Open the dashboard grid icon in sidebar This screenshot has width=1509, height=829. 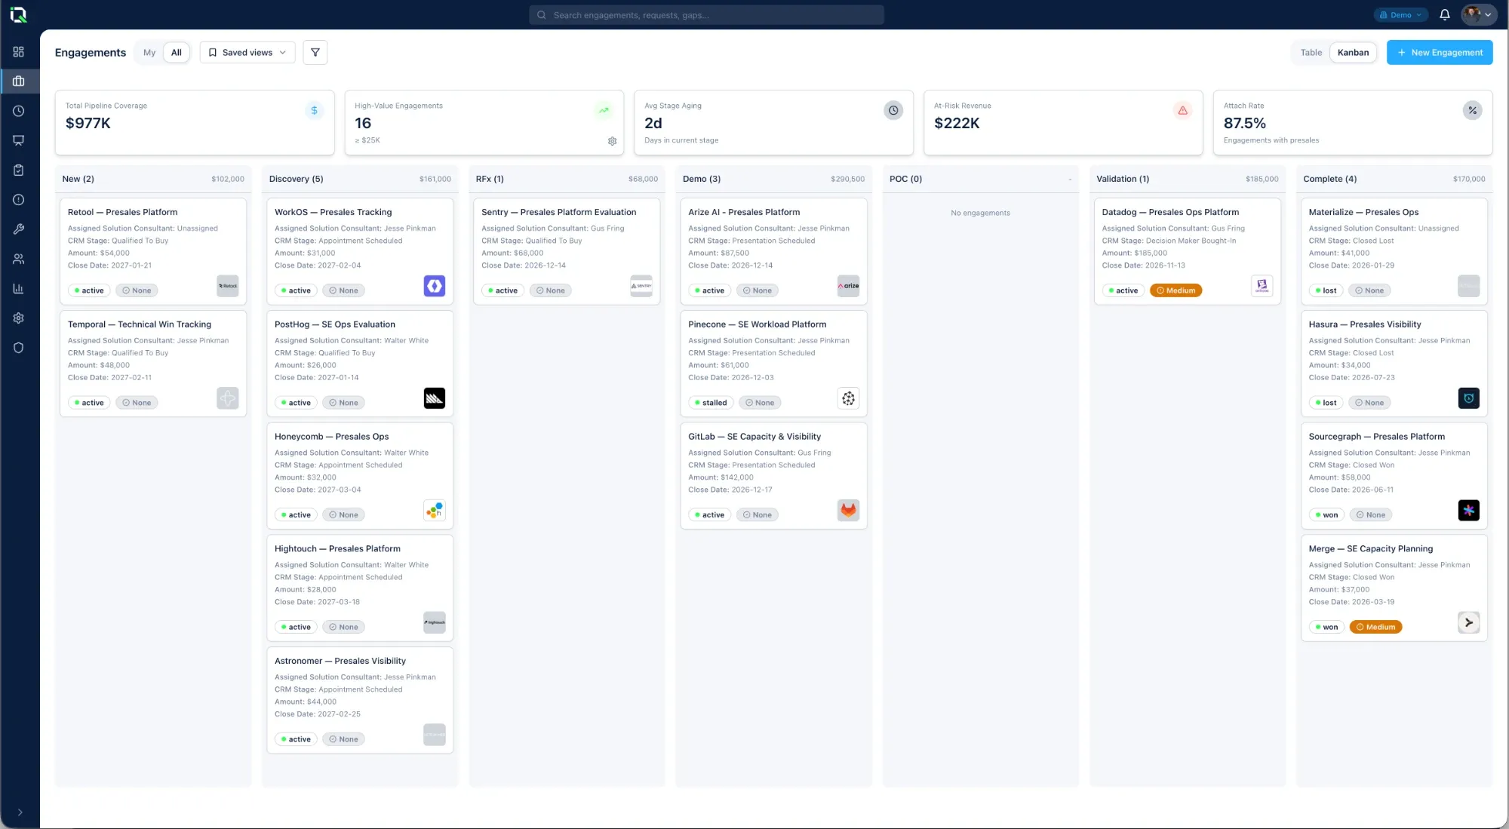[x=19, y=52]
